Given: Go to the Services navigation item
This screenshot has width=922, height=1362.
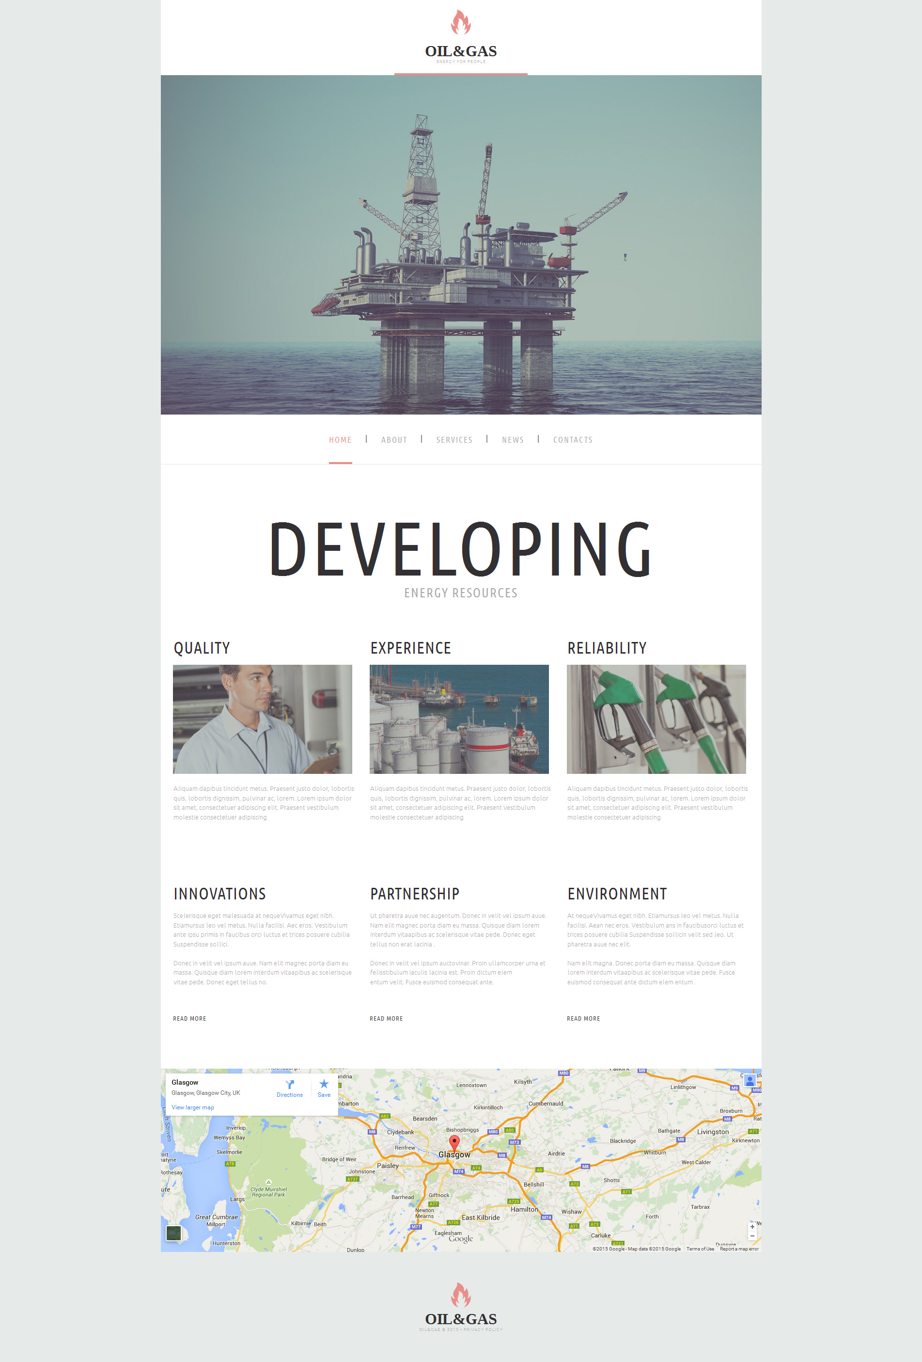Looking at the screenshot, I should [454, 440].
